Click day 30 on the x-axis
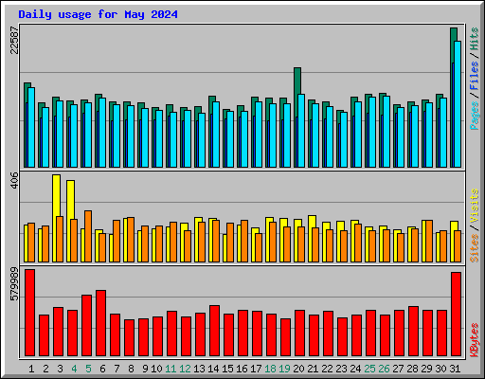This screenshot has width=485, height=379. 440,369
